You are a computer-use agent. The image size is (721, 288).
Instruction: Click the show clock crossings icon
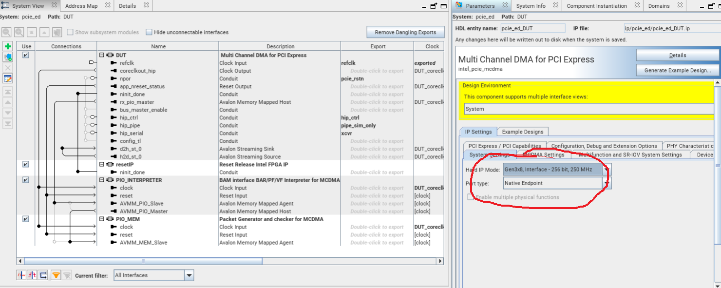20,275
